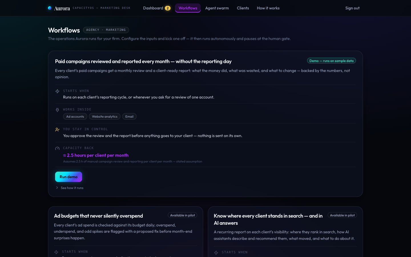Go to the Agent swarm tab
Viewport: 411px width, 257px height.
(217, 8)
